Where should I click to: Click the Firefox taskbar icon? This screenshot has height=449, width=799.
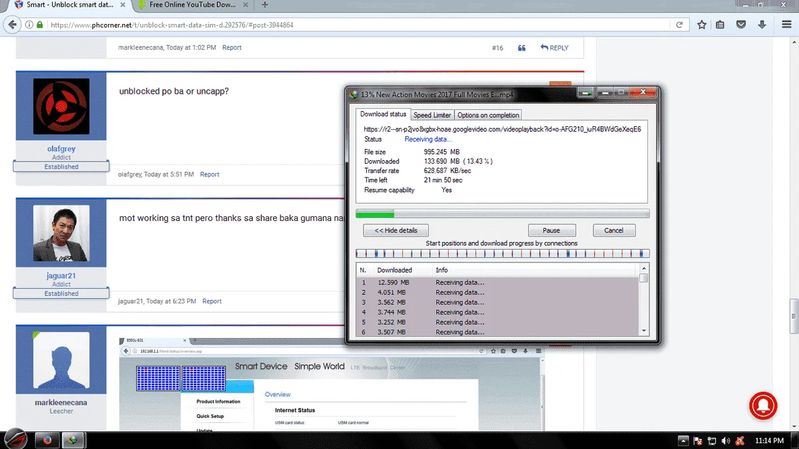[47, 440]
